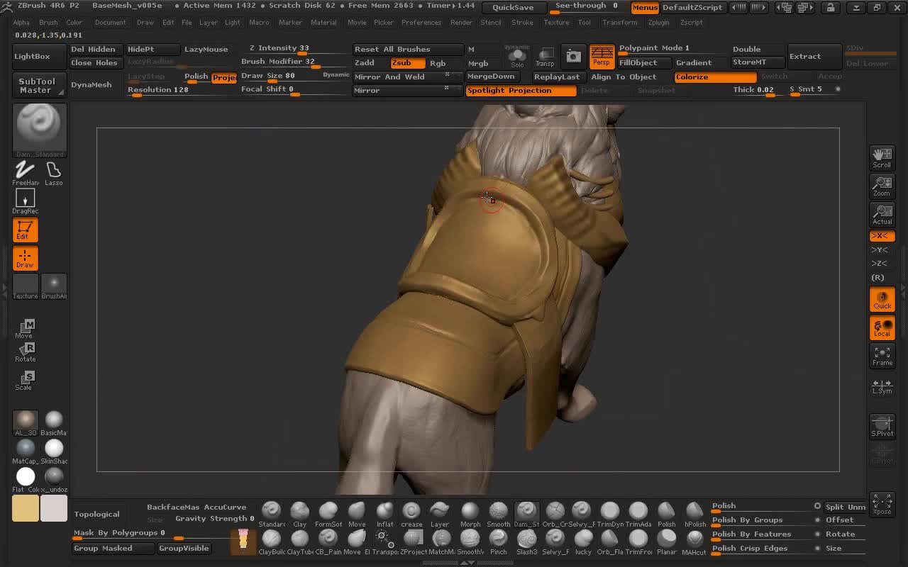Pick the Slash3 brush icon
The width and height of the screenshot is (908, 567).
[x=527, y=542]
